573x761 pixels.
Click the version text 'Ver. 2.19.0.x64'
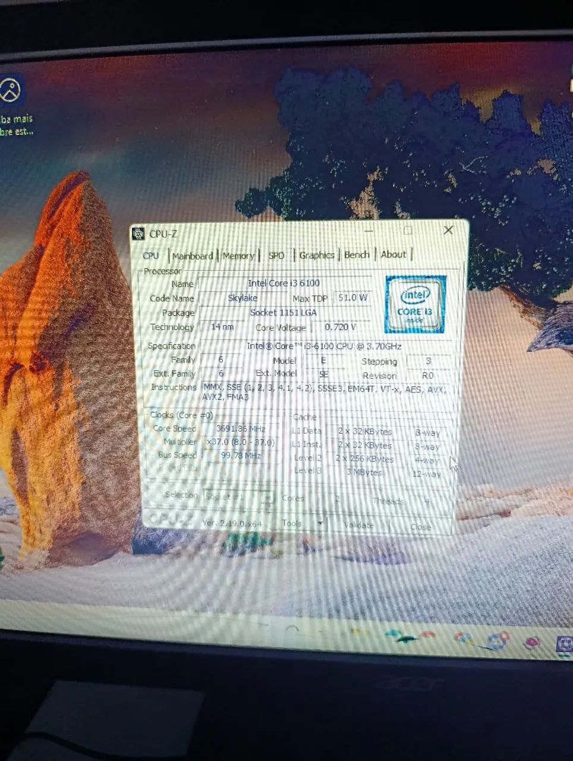(x=232, y=523)
